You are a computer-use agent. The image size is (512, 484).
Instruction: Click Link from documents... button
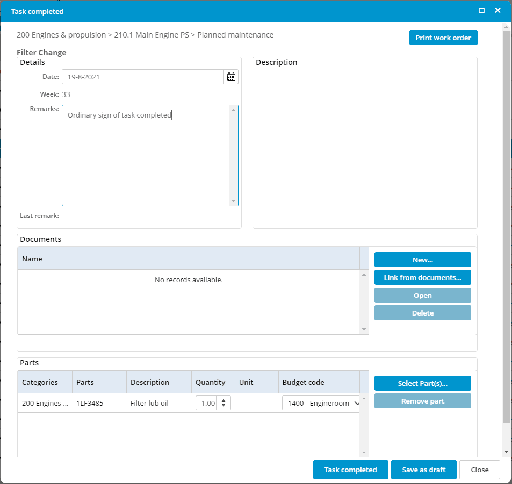click(x=422, y=277)
